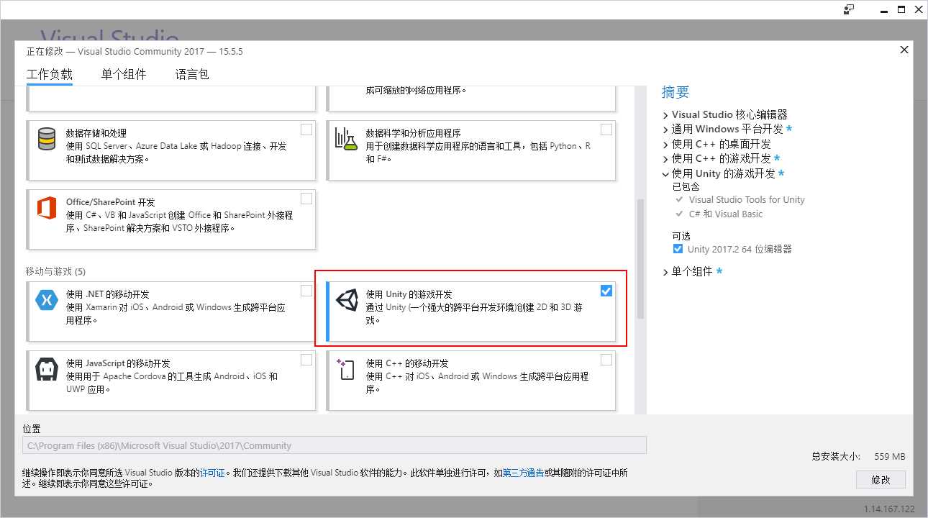Open the 第三方通告 link
The image size is (928, 518).
tap(523, 473)
